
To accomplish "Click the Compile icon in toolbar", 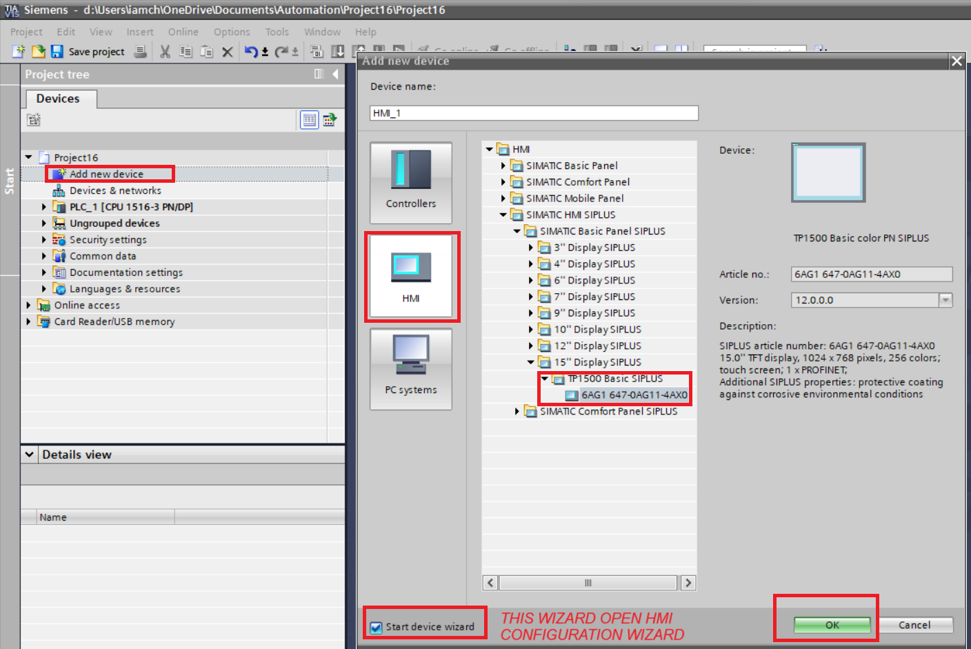I will tap(317, 52).
